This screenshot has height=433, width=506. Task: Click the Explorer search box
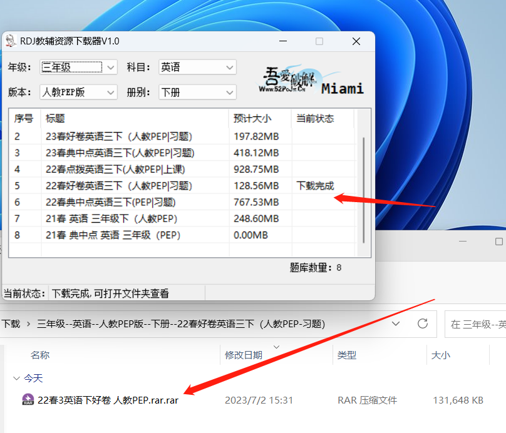tap(475, 324)
